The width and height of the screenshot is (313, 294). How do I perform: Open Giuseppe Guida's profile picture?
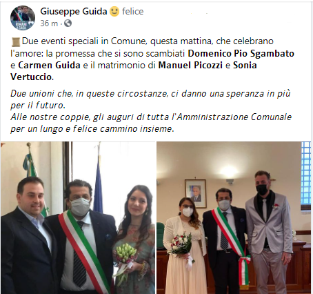tap(23, 18)
